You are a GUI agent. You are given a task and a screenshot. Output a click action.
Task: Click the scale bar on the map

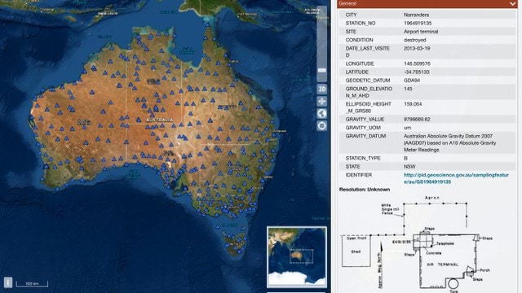tap(33, 284)
